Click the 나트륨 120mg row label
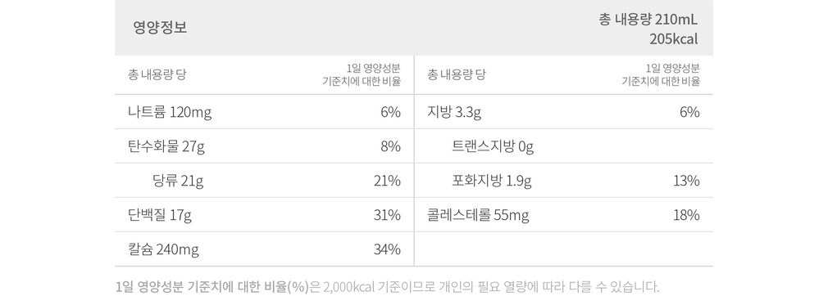828x296 pixels. click(170, 112)
